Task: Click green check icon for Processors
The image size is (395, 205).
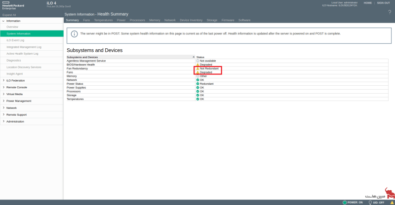Action: click(197, 91)
